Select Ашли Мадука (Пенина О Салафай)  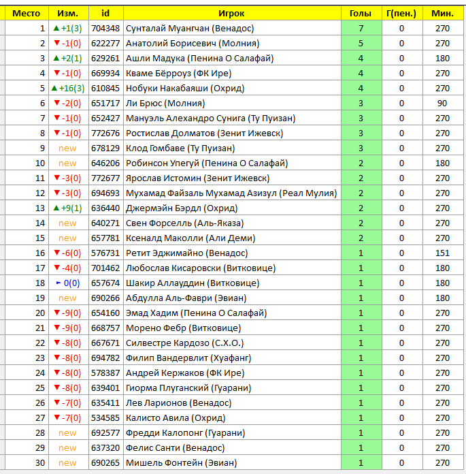232,59
